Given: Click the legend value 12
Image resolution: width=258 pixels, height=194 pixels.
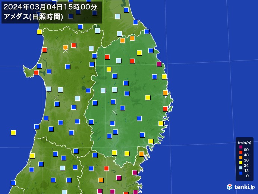Looking at the screenshot, I should (246, 170).
